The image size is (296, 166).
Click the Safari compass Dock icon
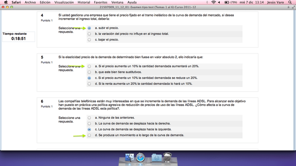point(141,158)
